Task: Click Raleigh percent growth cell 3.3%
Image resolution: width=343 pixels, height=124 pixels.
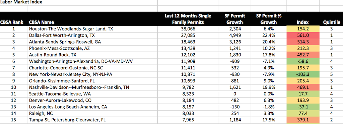Action: (x=269, y=113)
